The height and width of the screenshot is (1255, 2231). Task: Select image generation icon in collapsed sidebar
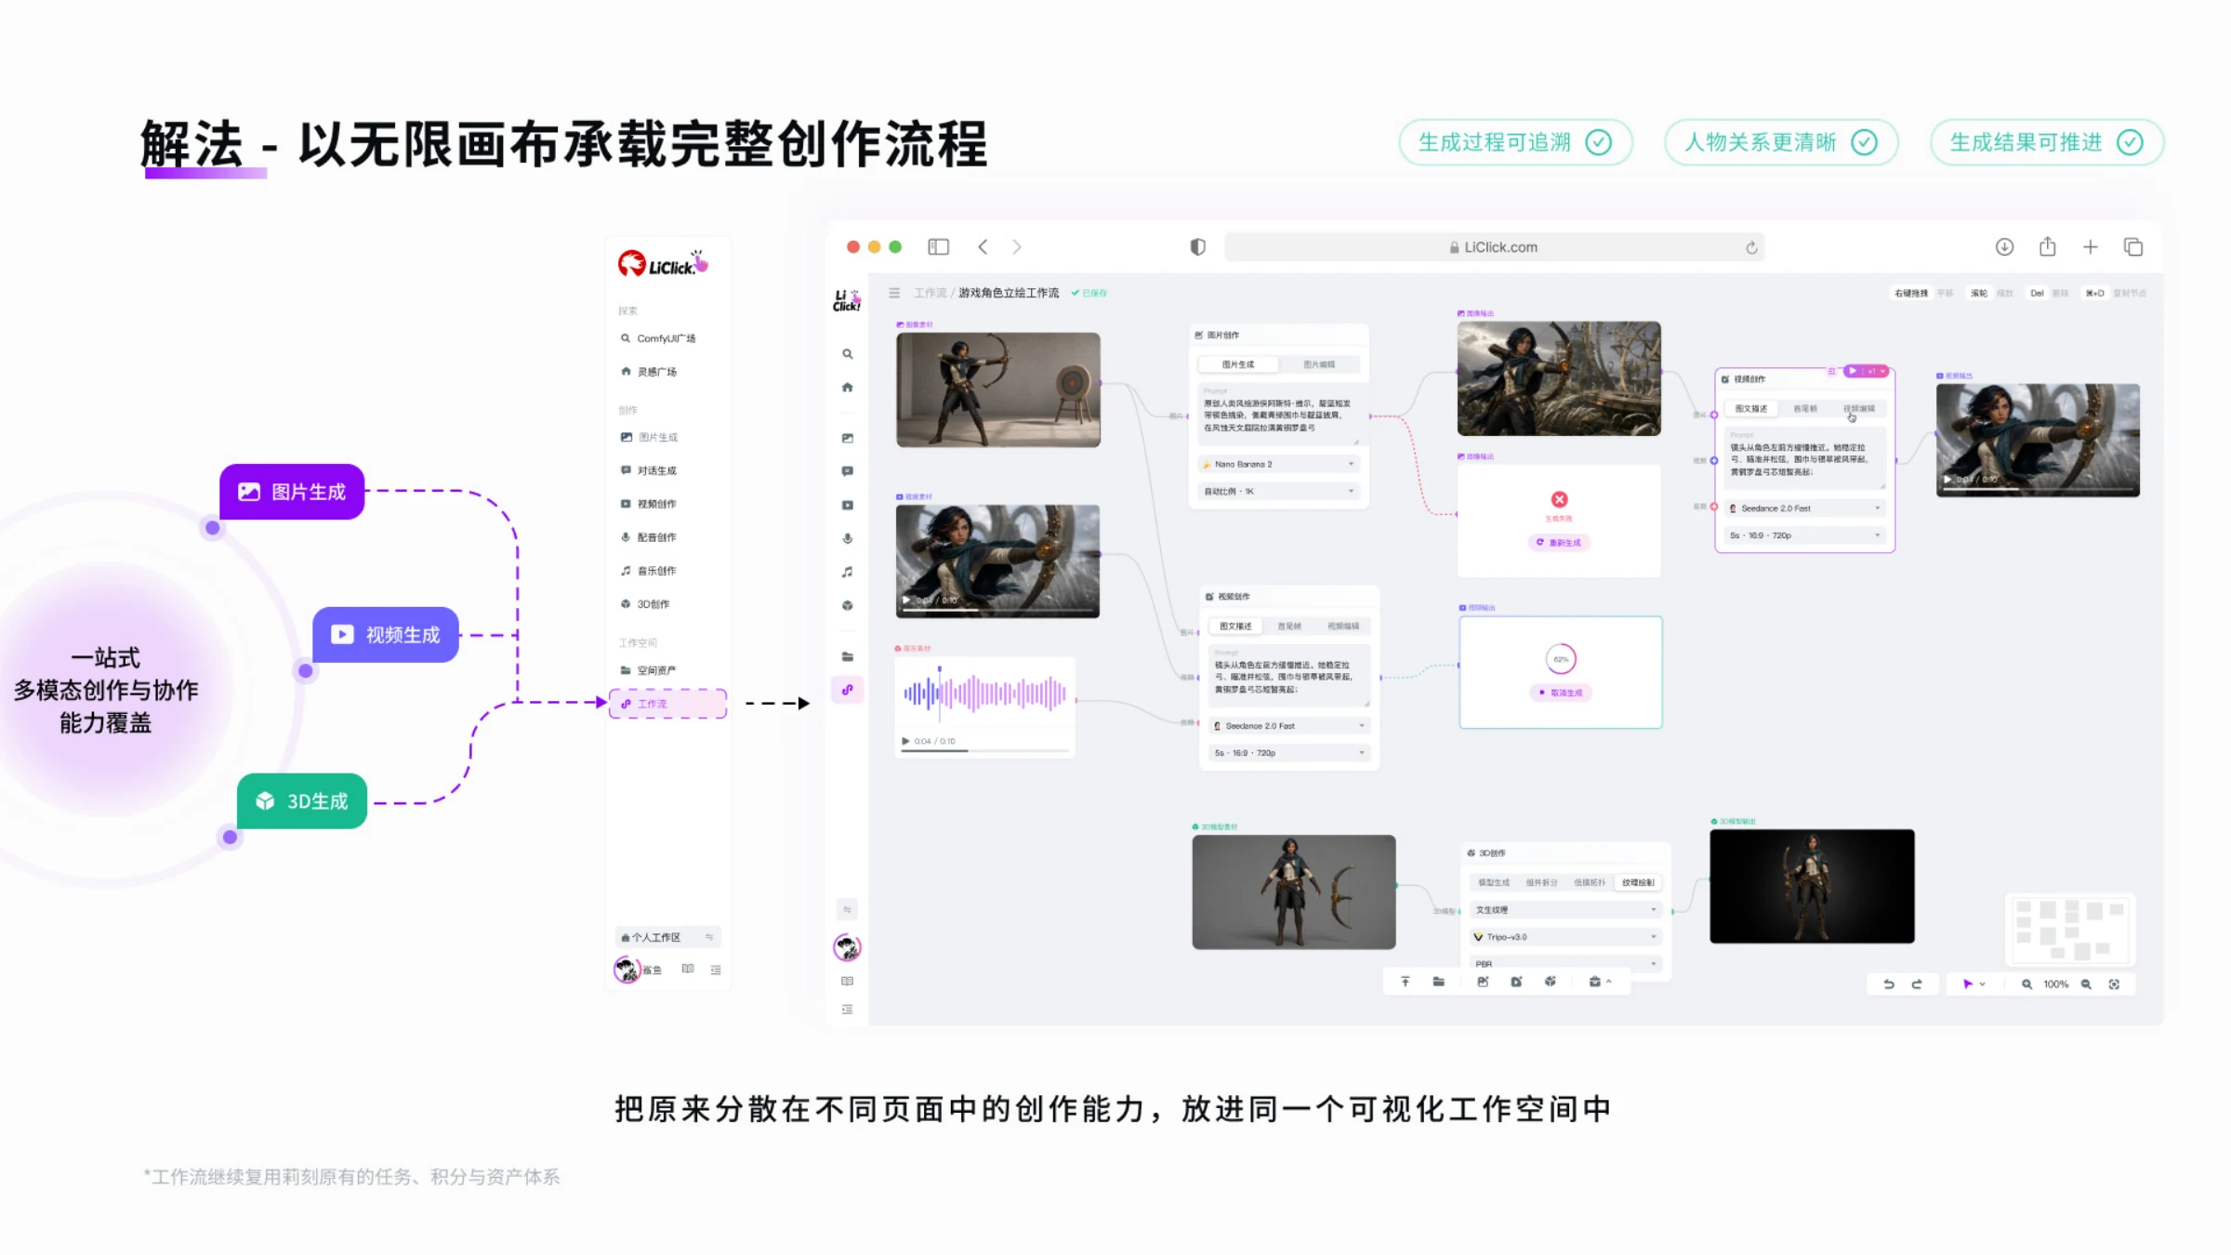coord(847,438)
